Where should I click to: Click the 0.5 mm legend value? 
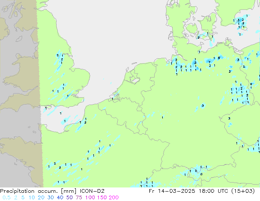tap(7, 198)
